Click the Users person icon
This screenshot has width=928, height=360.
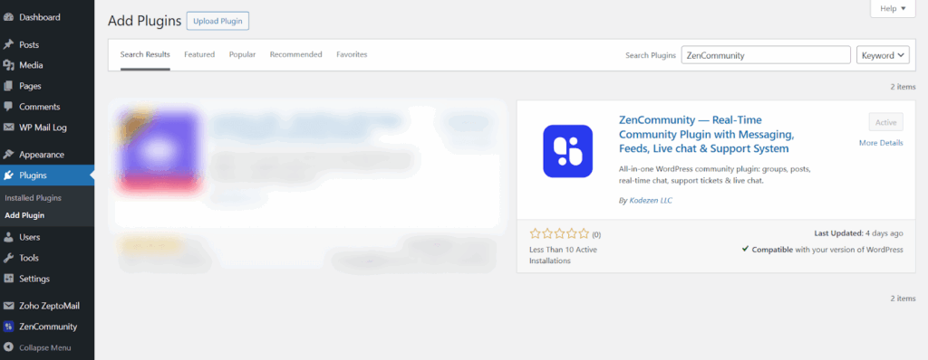coord(8,238)
